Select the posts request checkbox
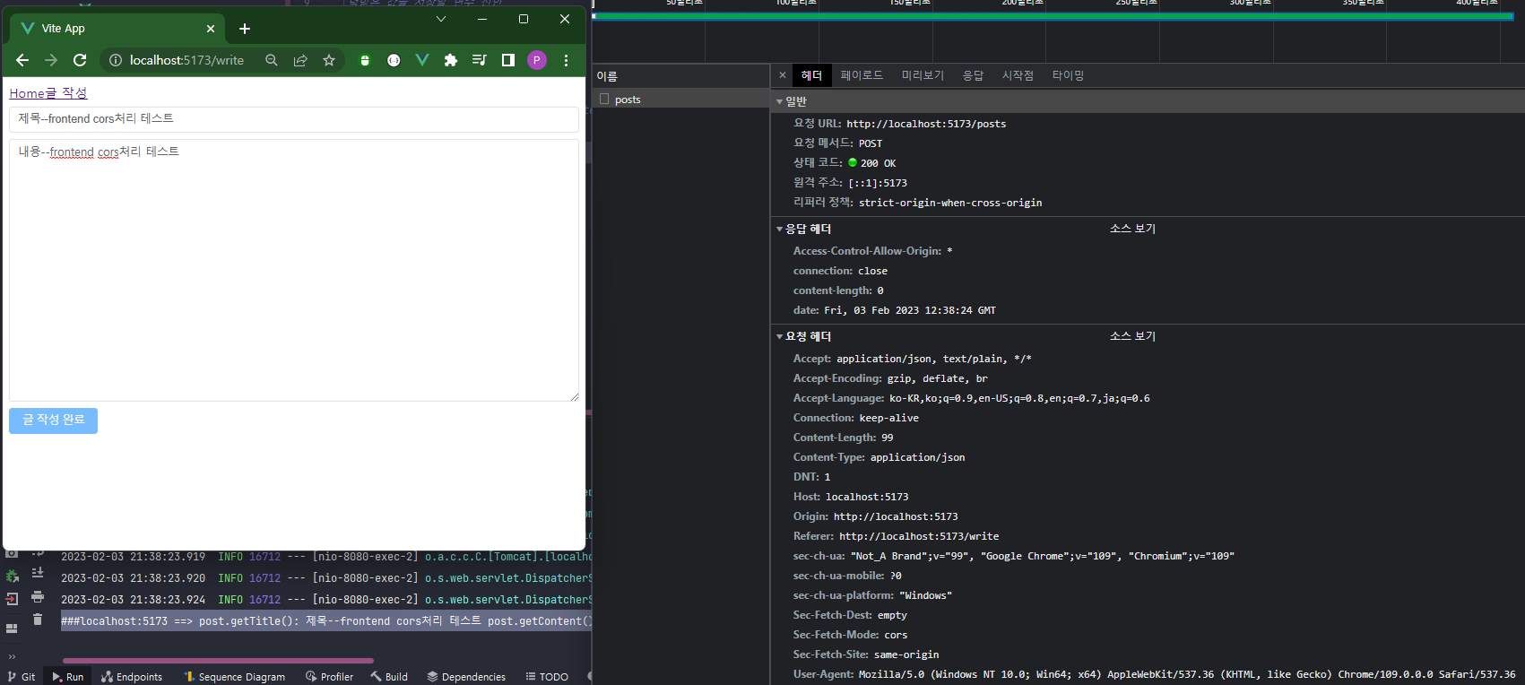The height and width of the screenshot is (685, 1525). pos(604,99)
